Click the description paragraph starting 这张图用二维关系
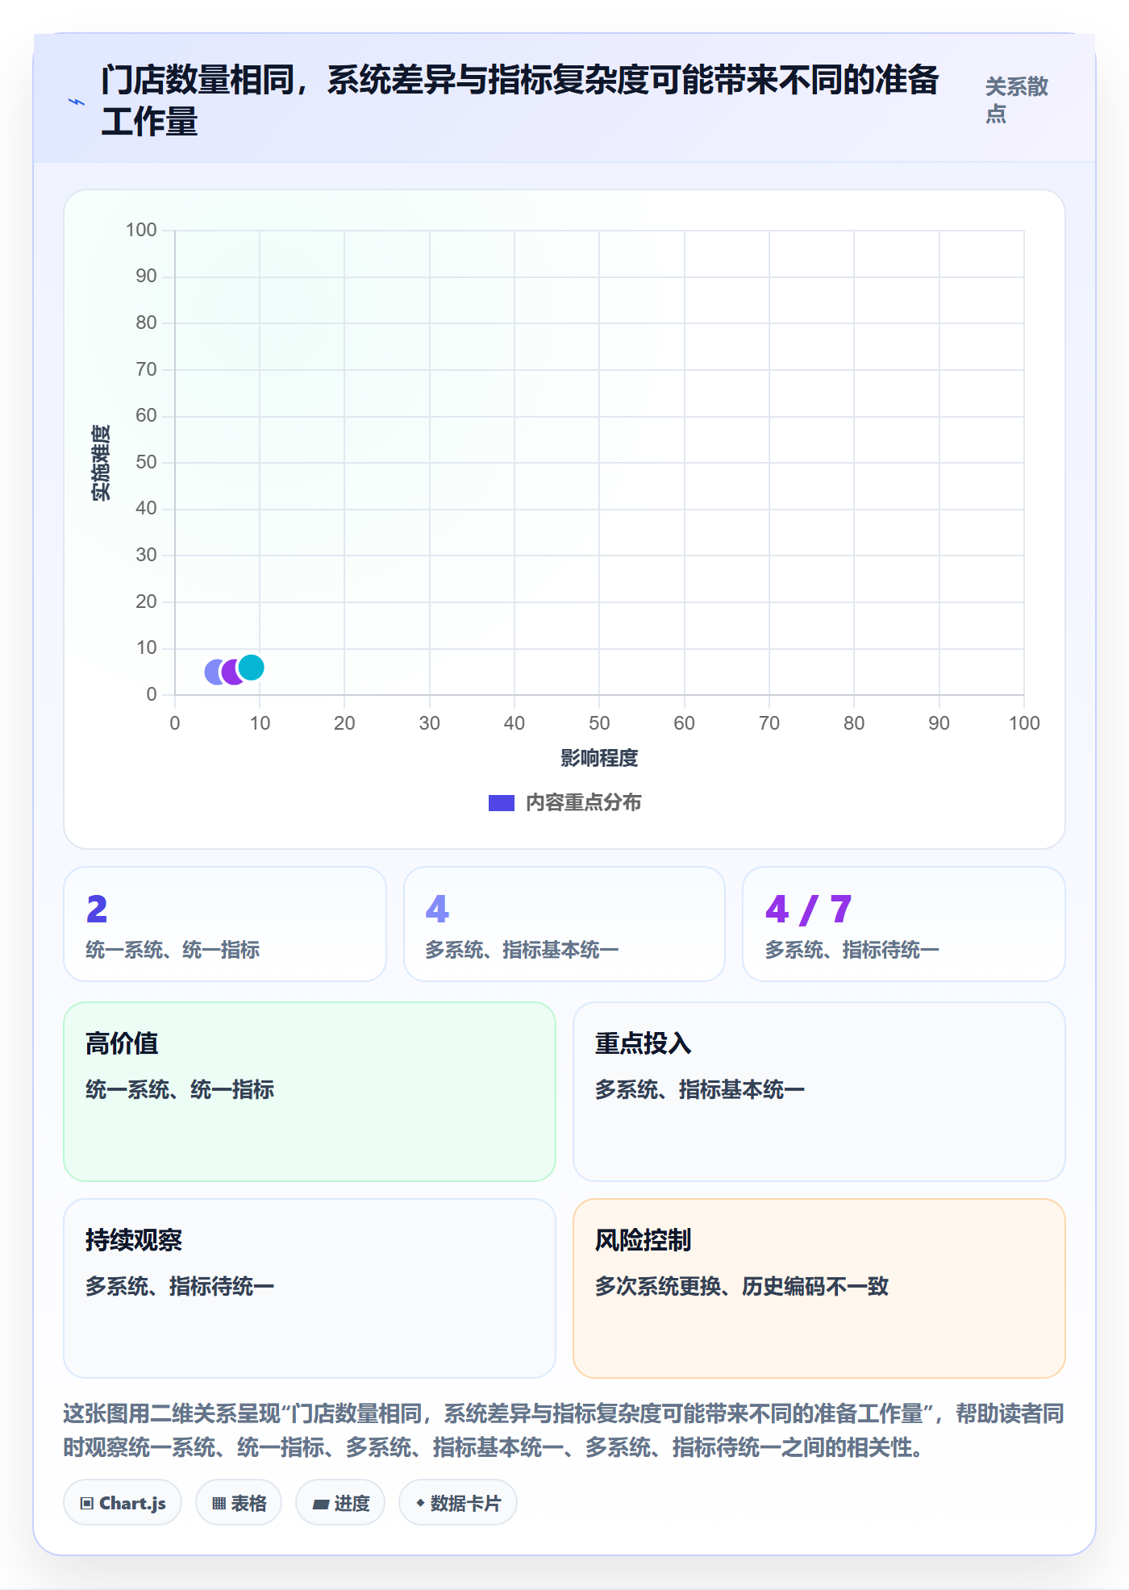The image size is (1129, 1590). pos(564,1430)
